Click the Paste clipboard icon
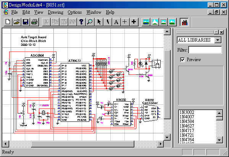Viewport: 229px width, 157px height. (64, 22)
